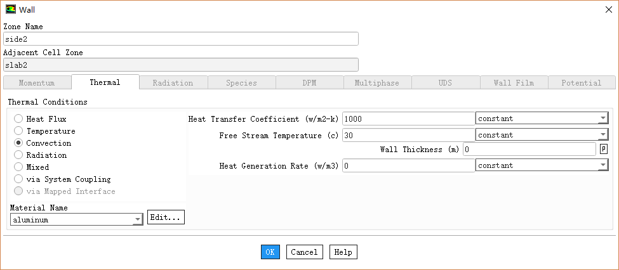
Task: Click the Wall Thickness parameter P icon
Action: (x=603, y=150)
